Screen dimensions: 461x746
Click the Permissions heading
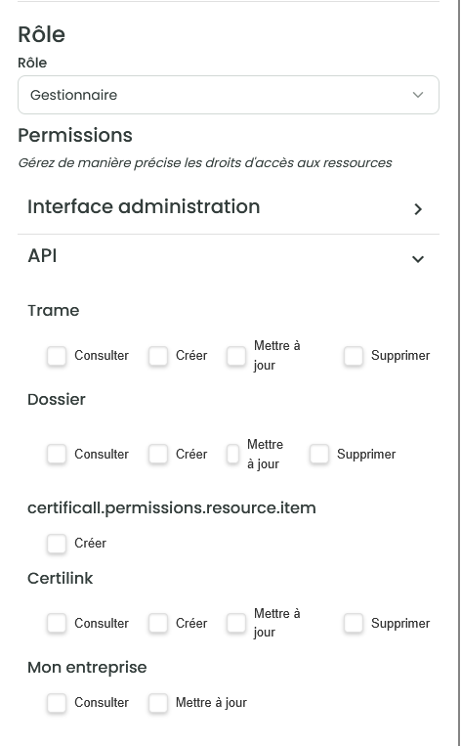[x=75, y=135]
